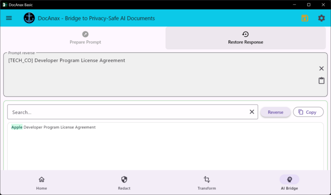
Task: Click the Copy button
Action: (308, 112)
